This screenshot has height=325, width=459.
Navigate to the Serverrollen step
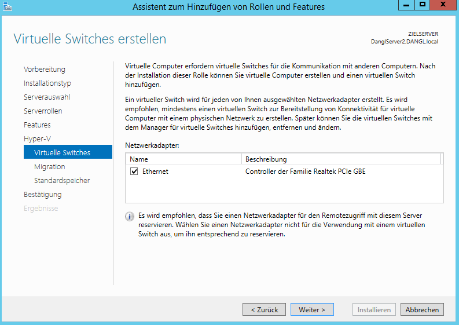click(43, 111)
